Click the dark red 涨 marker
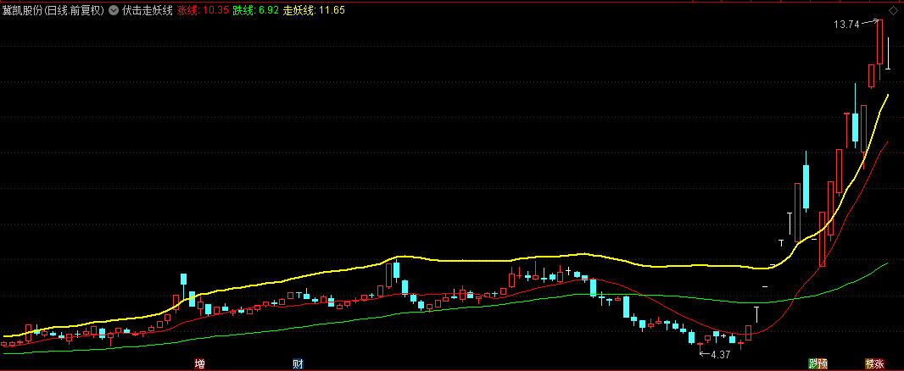Viewport: 904px width, 371px height. pos(879,363)
